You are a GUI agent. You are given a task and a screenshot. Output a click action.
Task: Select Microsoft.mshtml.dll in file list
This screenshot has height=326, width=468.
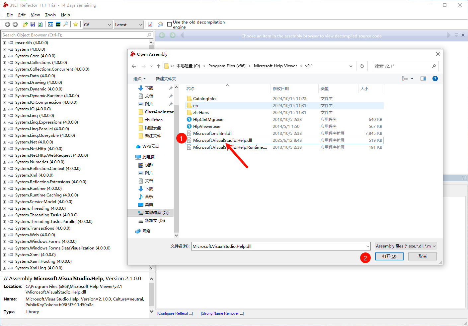pyautogui.click(x=213, y=134)
